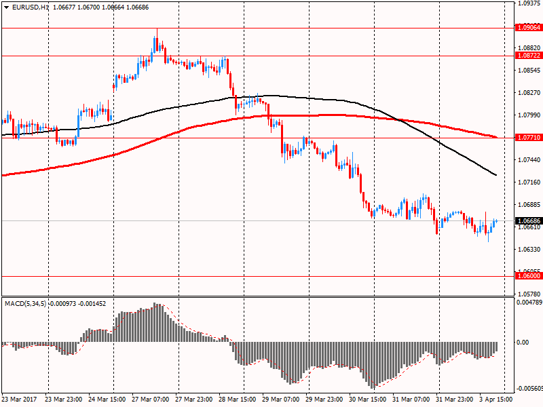Click the 29 Mar 23:00 time label
Image resolution: width=543 pixels, height=407 pixels.
coord(324,400)
